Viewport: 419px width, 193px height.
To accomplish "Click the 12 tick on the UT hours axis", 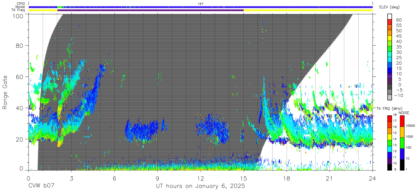I will tap(200, 178).
